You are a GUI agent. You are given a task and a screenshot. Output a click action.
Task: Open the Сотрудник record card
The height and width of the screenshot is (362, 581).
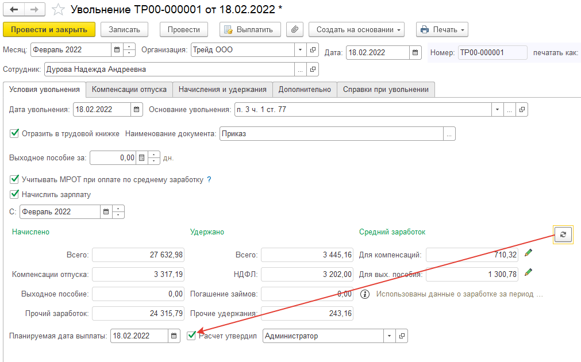(313, 70)
